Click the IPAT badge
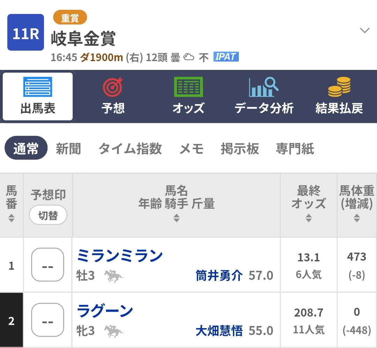Viewport: 377px width, 348px height. tap(226, 57)
